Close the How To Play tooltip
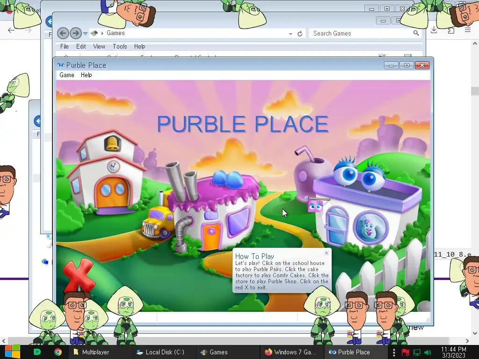Viewport: 479px width, 359px height. click(x=326, y=253)
